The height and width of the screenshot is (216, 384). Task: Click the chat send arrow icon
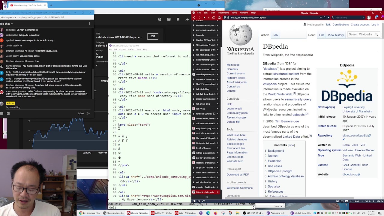pos(88,113)
